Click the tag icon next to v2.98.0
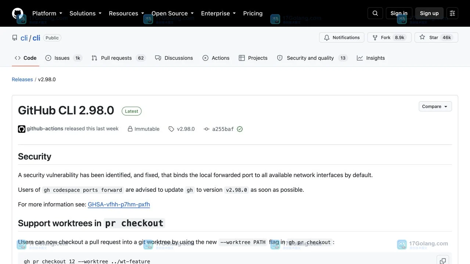 (x=171, y=129)
